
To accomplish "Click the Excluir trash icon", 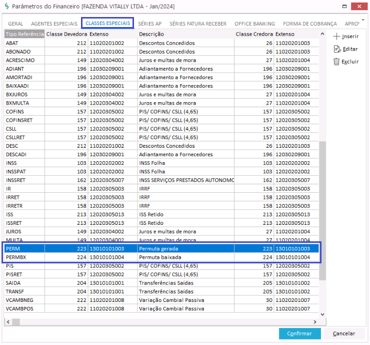I will [336, 62].
